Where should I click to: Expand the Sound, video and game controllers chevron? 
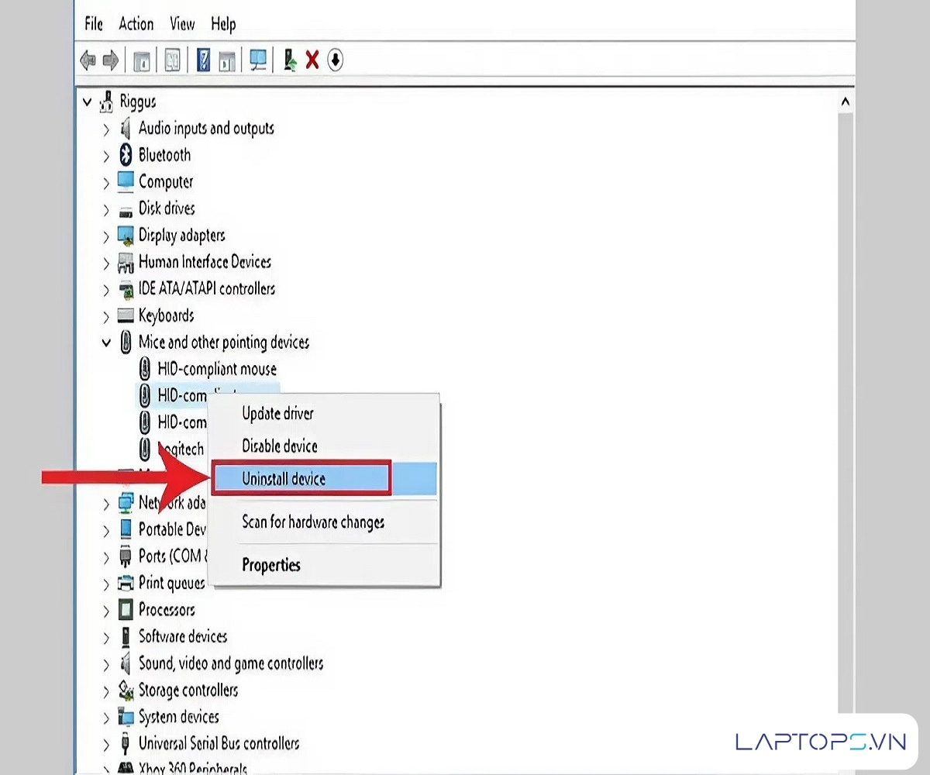[x=106, y=664]
